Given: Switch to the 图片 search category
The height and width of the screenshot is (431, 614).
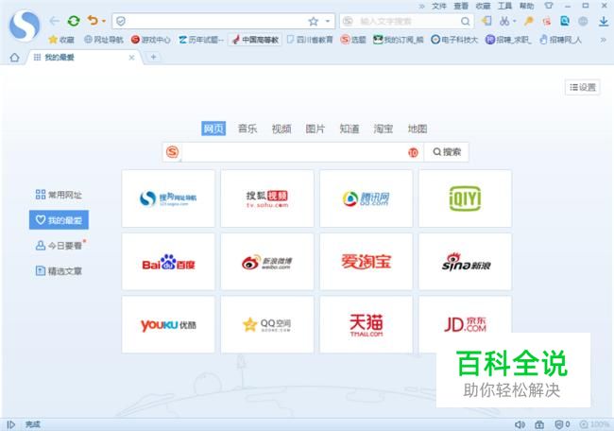Looking at the screenshot, I should pos(316,129).
